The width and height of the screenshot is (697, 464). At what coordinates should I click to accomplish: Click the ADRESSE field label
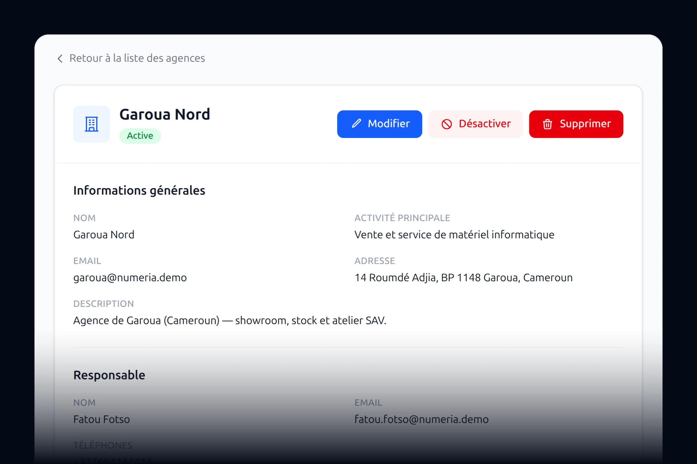375,261
